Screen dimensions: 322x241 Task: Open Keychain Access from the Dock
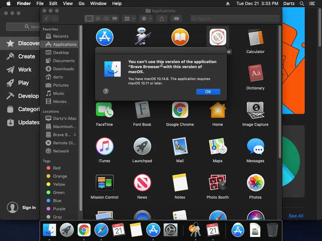pos(195,230)
